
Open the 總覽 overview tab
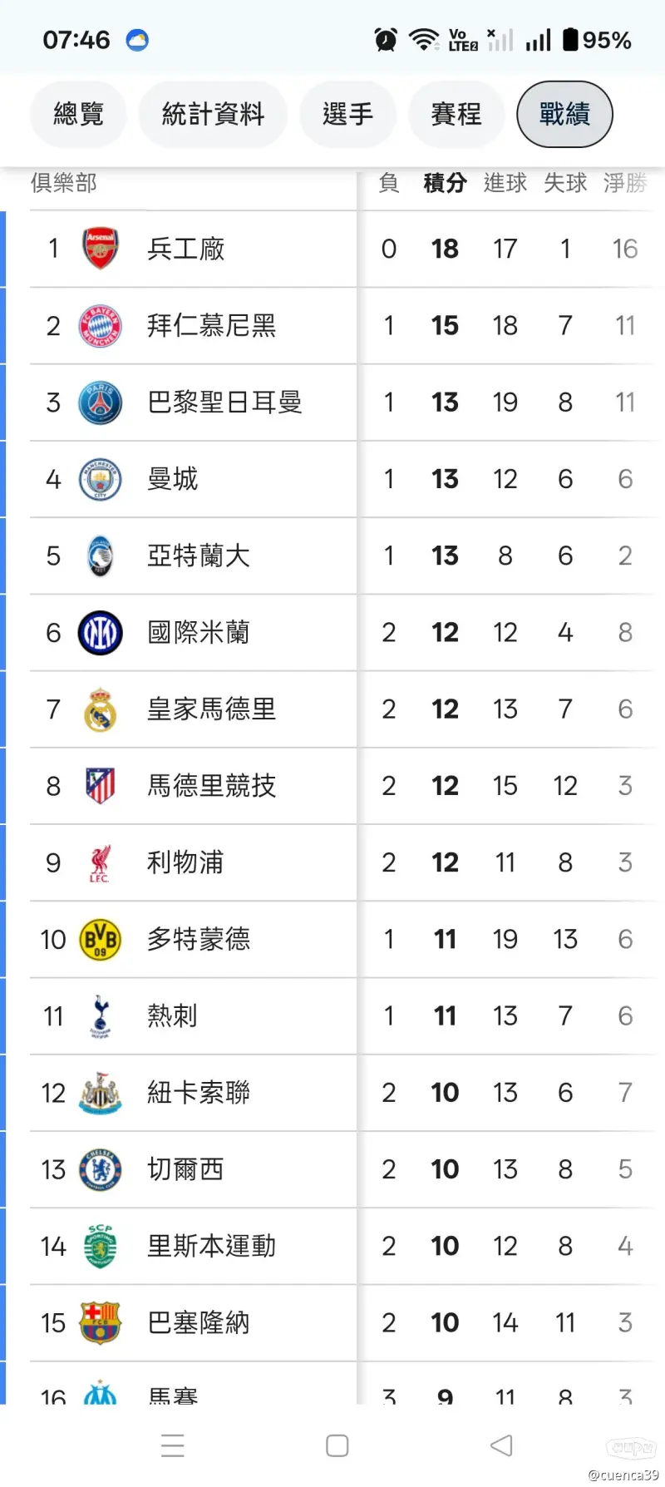pos(78,114)
